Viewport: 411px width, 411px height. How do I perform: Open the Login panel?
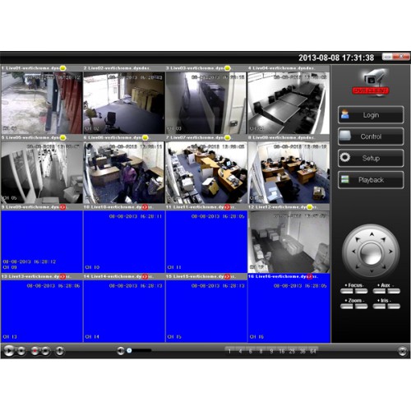click(x=371, y=115)
